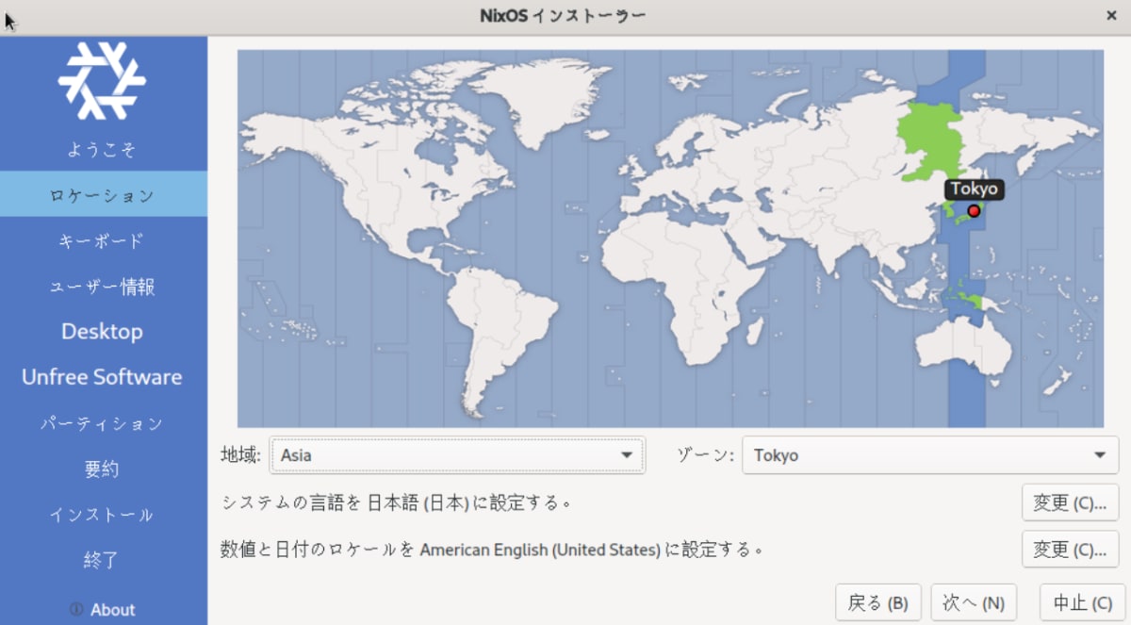Change the system language setting
This screenshot has width=1131, height=625.
click(1070, 502)
